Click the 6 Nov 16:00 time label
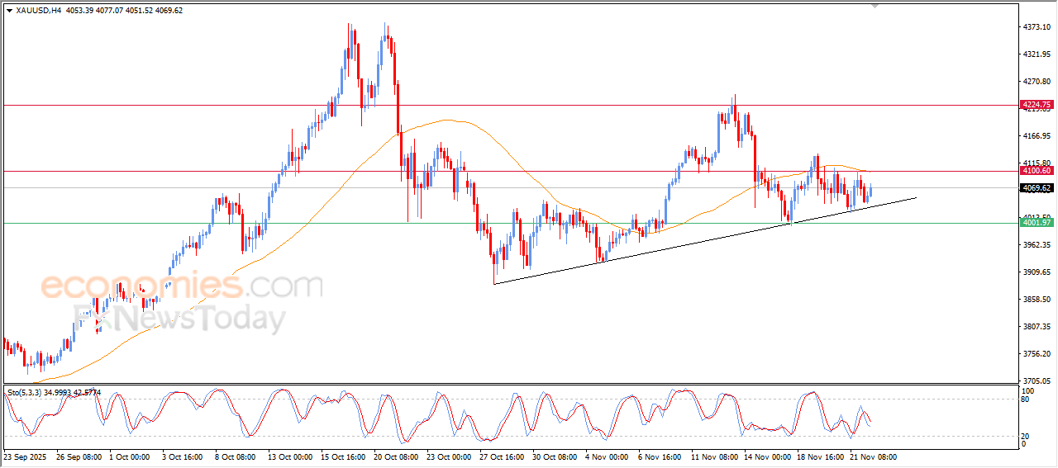This screenshot has width=1058, height=468. click(660, 456)
